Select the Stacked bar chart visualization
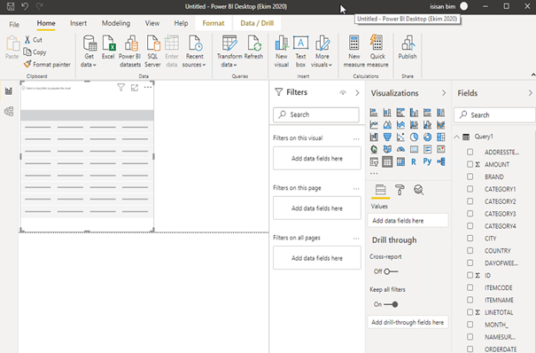The height and width of the screenshot is (353, 536). coord(374,112)
